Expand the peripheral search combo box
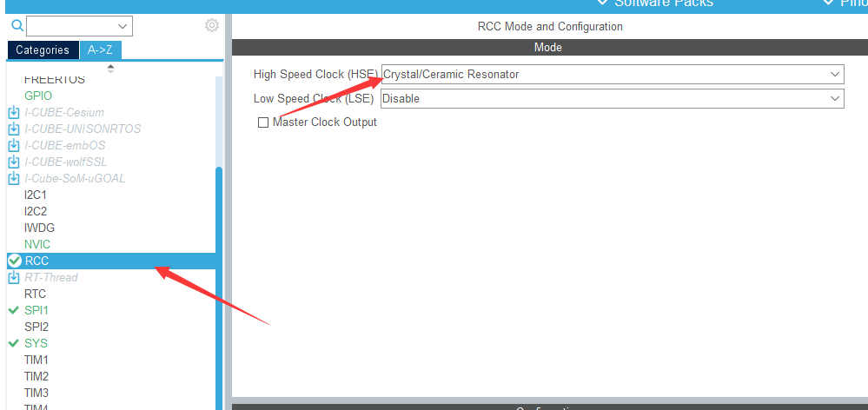The height and width of the screenshot is (410, 868). [79, 26]
